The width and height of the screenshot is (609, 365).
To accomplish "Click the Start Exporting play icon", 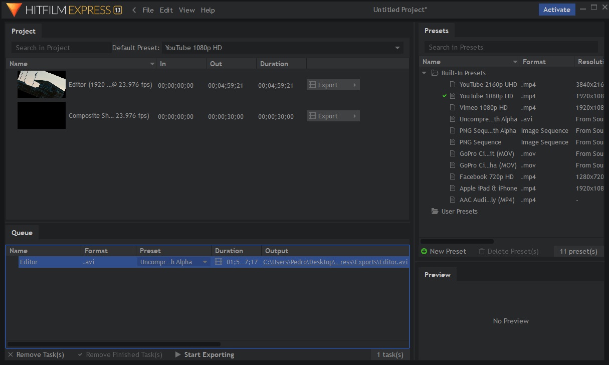I will (178, 354).
